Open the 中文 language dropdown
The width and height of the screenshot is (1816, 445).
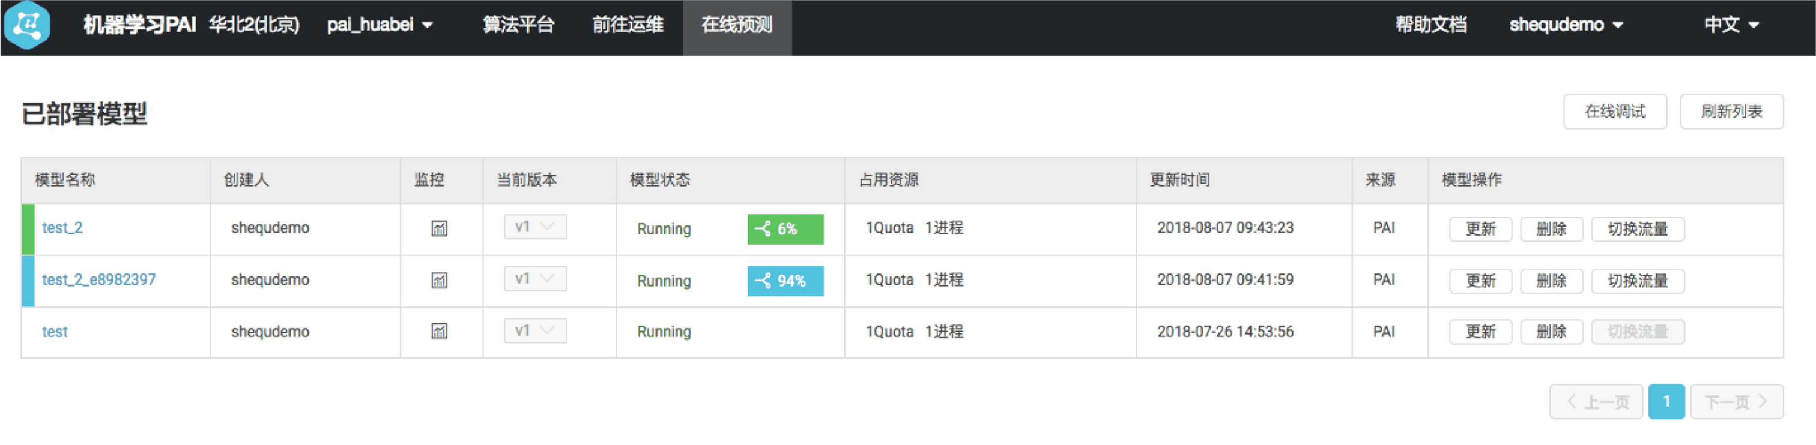tap(1731, 25)
